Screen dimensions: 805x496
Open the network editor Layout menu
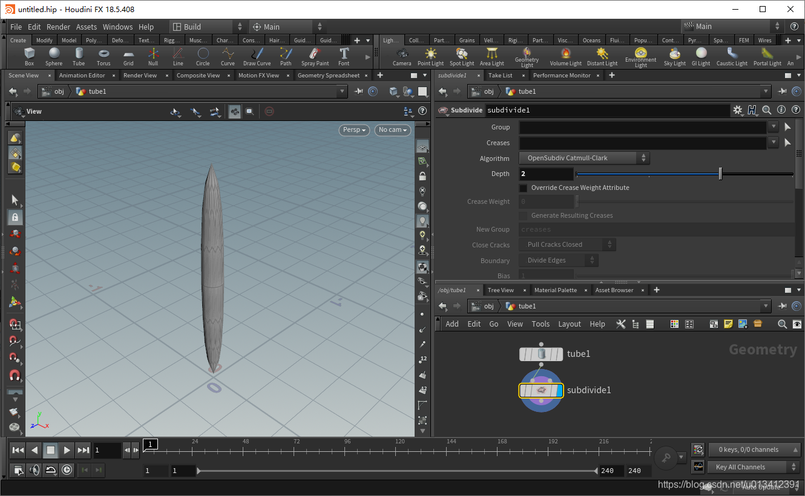click(x=570, y=324)
